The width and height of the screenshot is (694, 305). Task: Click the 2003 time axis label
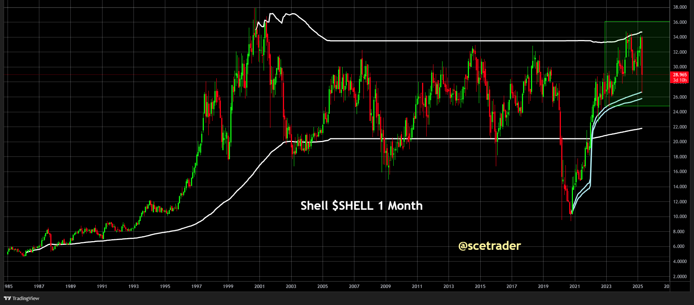click(291, 286)
